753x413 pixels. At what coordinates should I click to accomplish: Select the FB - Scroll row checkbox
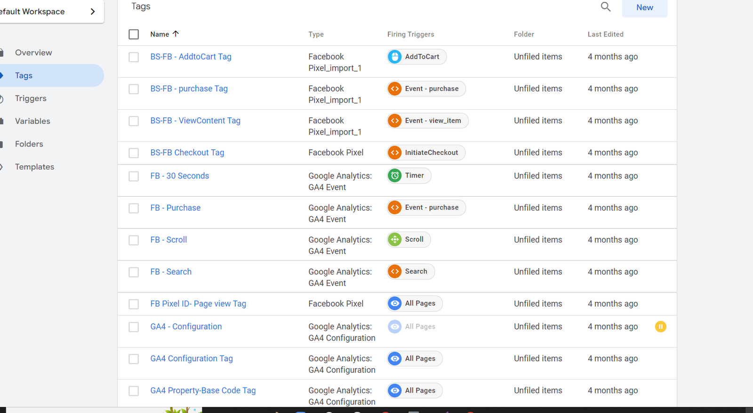tap(134, 240)
